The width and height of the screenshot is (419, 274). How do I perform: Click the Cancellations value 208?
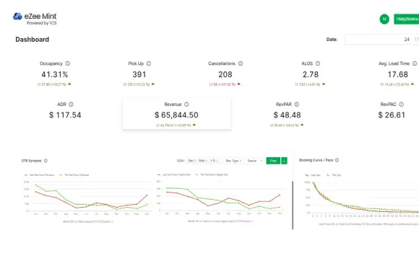[x=225, y=74]
